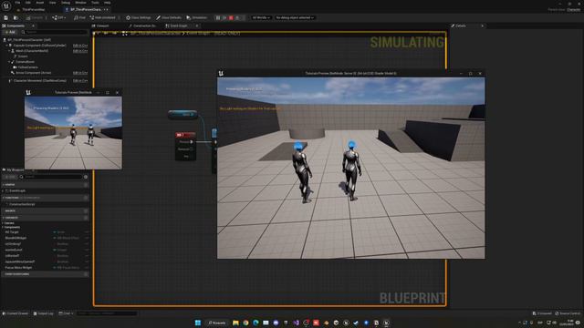This screenshot has height=328, width=584.
Task: Select the Pause Menu Widget variable
Action: click(18, 267)
